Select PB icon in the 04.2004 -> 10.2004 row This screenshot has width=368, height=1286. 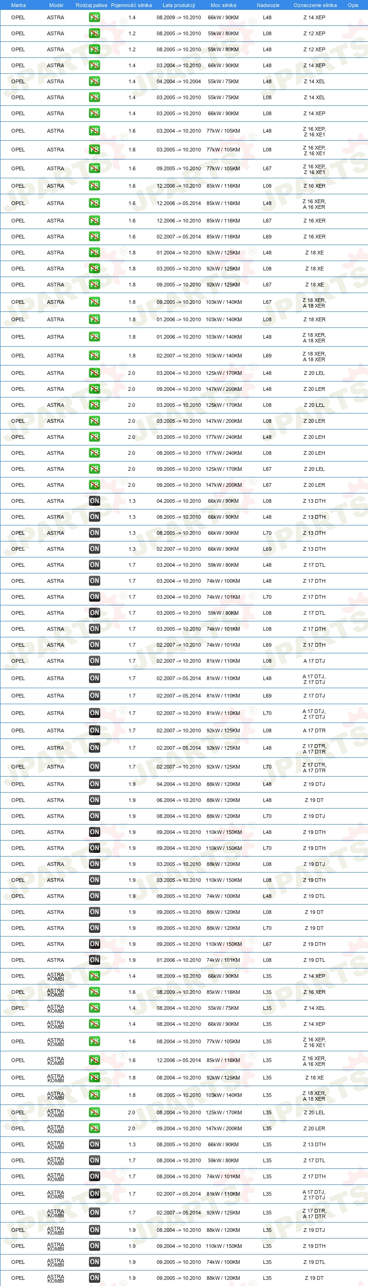click(x=94, y=81)
